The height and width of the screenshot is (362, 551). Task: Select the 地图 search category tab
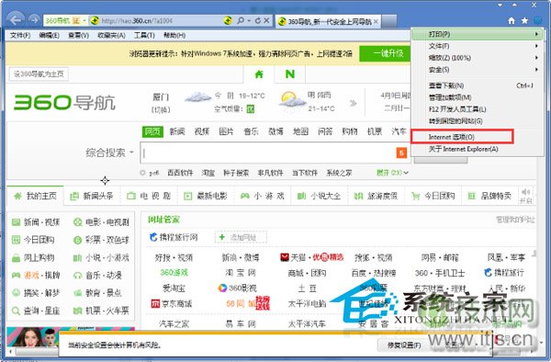(301, 131)
